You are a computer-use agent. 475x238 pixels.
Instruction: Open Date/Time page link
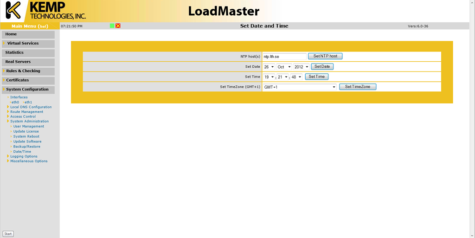(22, 152)
